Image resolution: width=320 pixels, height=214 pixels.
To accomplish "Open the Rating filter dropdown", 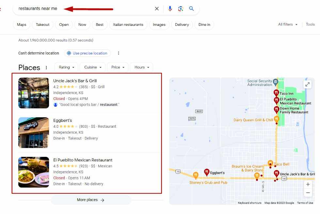I will click(x=66, y=67).
